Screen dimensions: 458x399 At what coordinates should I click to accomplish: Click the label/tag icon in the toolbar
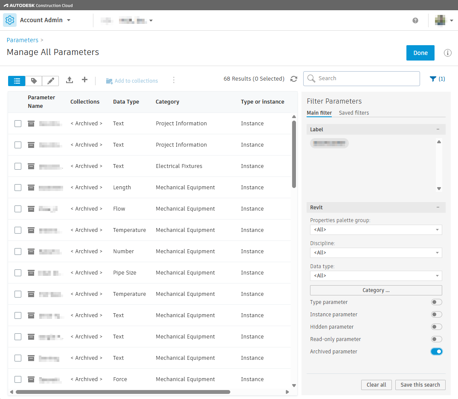pyautogui.click(x=33, y=81)
